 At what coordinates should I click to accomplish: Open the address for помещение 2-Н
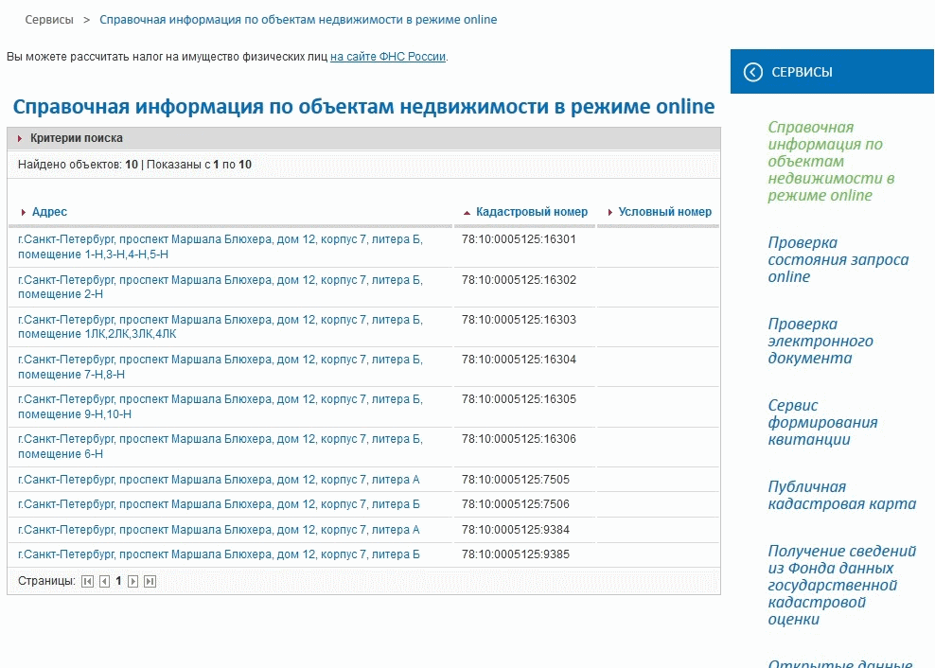click(220, 287)
